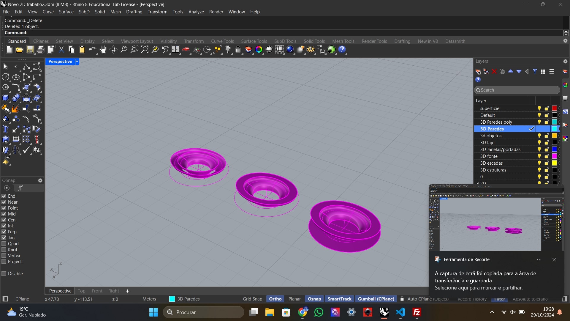Screen dimensions: 570x321
Task: Click the New Layer icon in Layers panel
Action: point(478,72)
